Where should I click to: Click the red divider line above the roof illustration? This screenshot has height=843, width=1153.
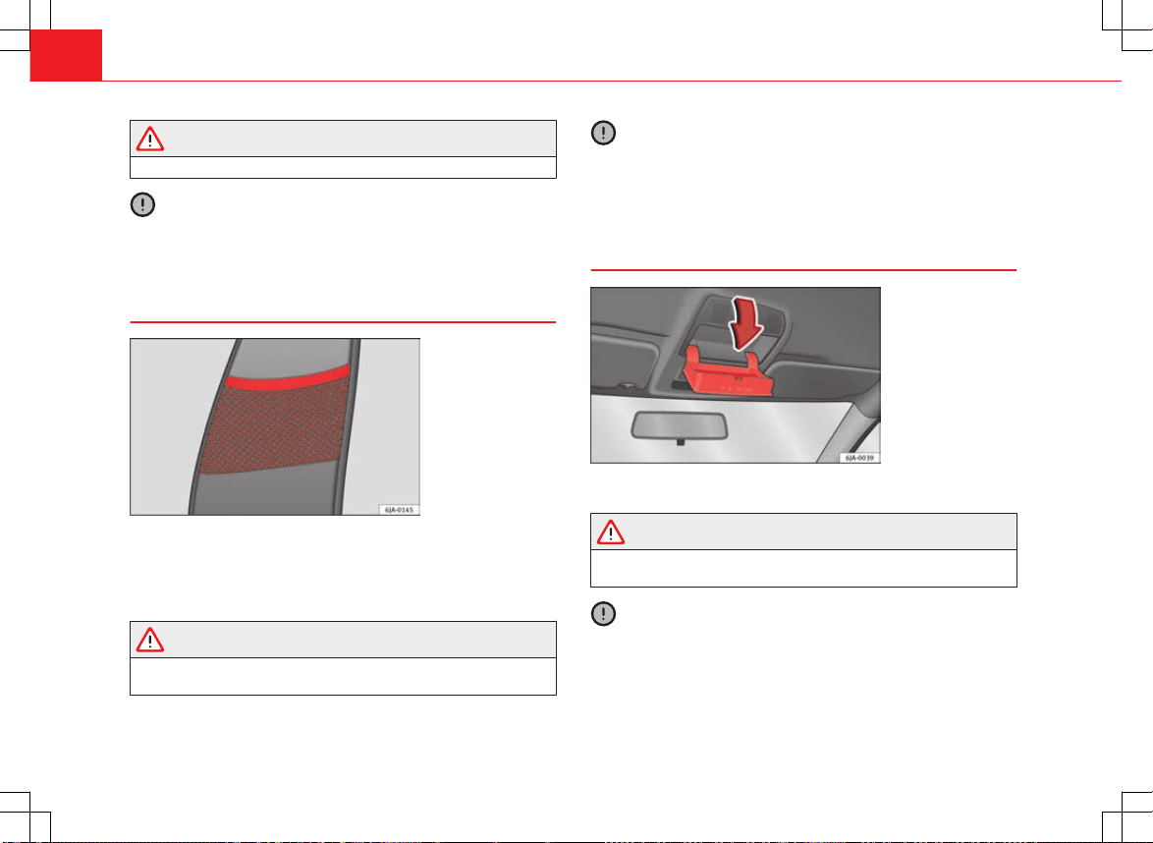[x=803, y=270]
